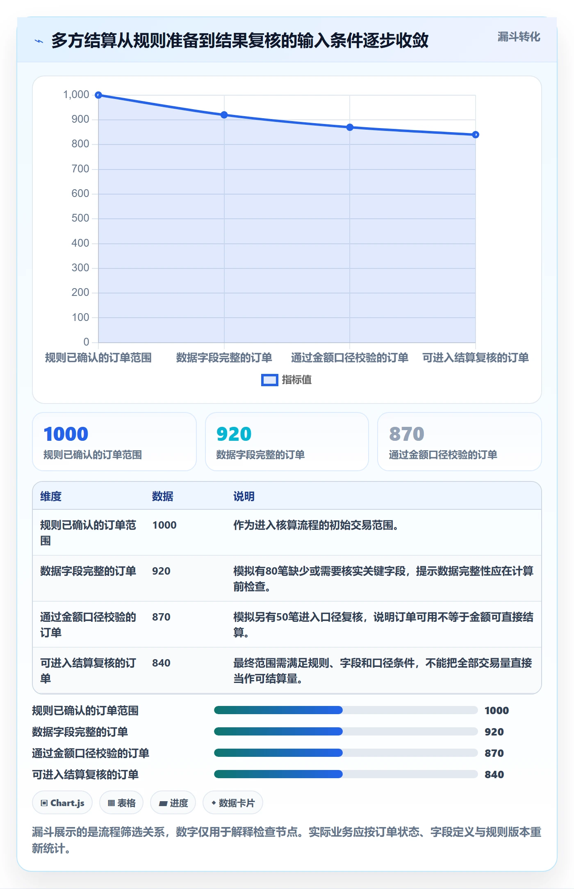
Task: Select table cell 规则已确认的订单范围
Action: pyautogui.click(x=88, y=533)
